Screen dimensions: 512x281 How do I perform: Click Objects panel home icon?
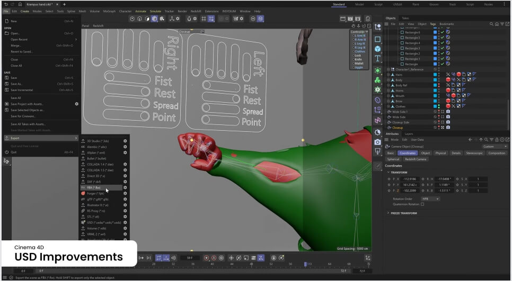497,24
